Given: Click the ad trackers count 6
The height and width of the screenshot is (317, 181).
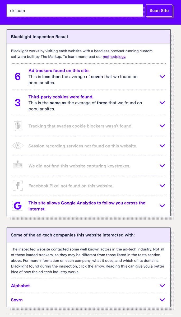Looking at the screenshot, I should tap(17, 77).
